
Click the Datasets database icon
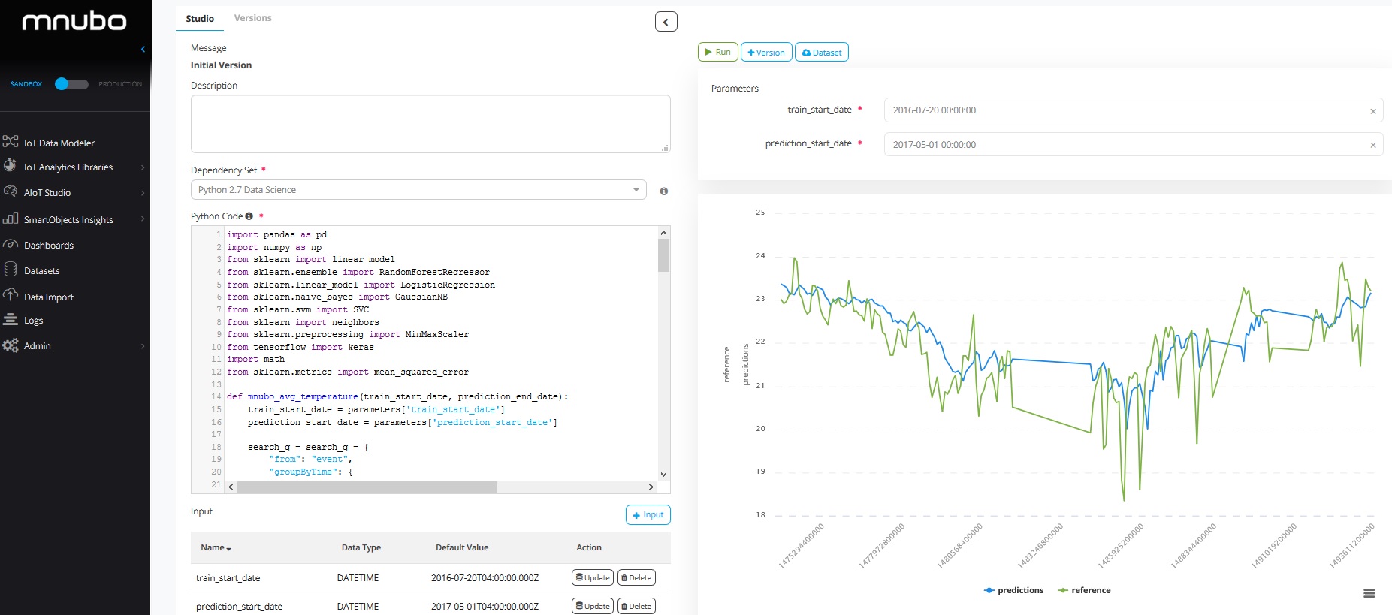pos(11,270)
